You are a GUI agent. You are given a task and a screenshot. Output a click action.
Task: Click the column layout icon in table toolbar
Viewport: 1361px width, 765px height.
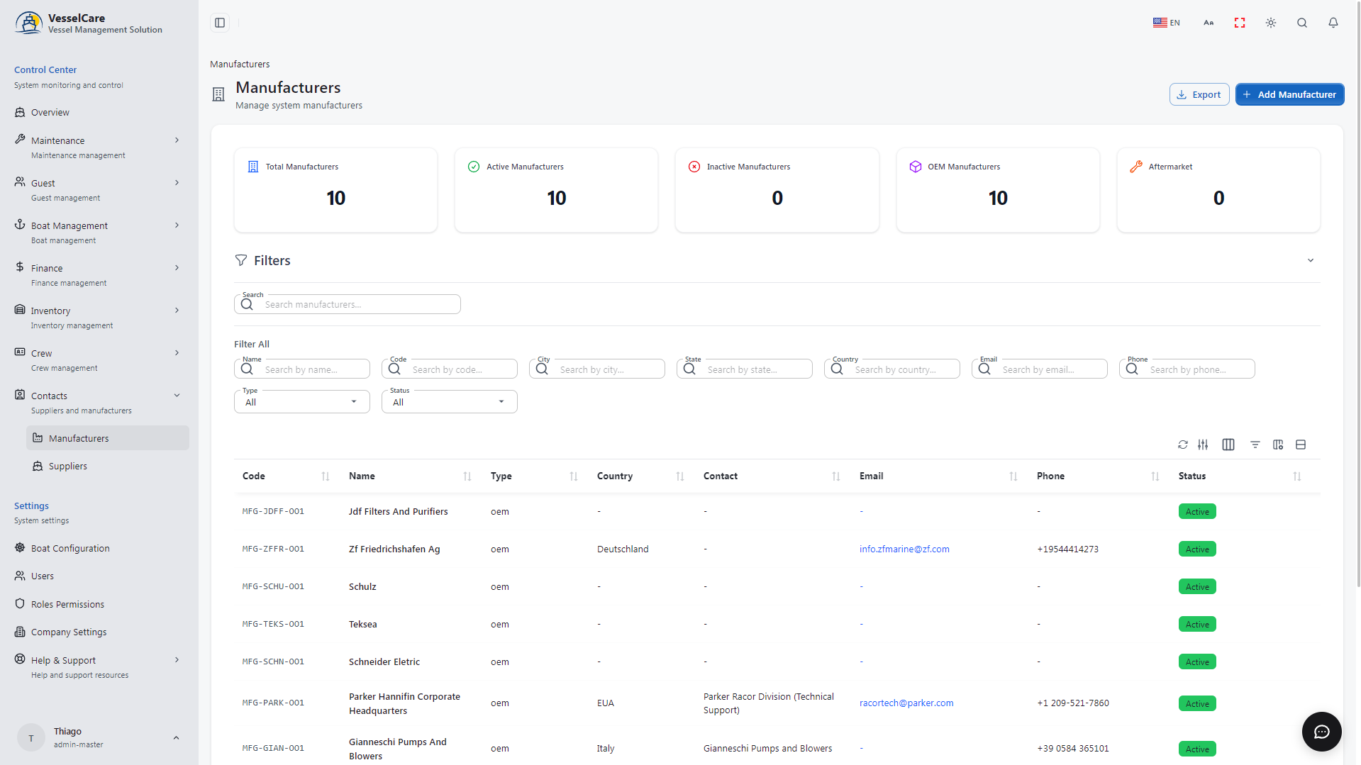coord(1278,445)
